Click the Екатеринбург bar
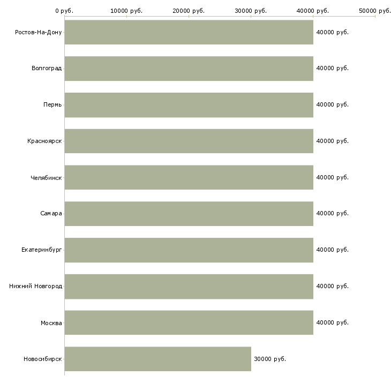The width and height of the screenshot is (391, 391). [x=189, y=250]
